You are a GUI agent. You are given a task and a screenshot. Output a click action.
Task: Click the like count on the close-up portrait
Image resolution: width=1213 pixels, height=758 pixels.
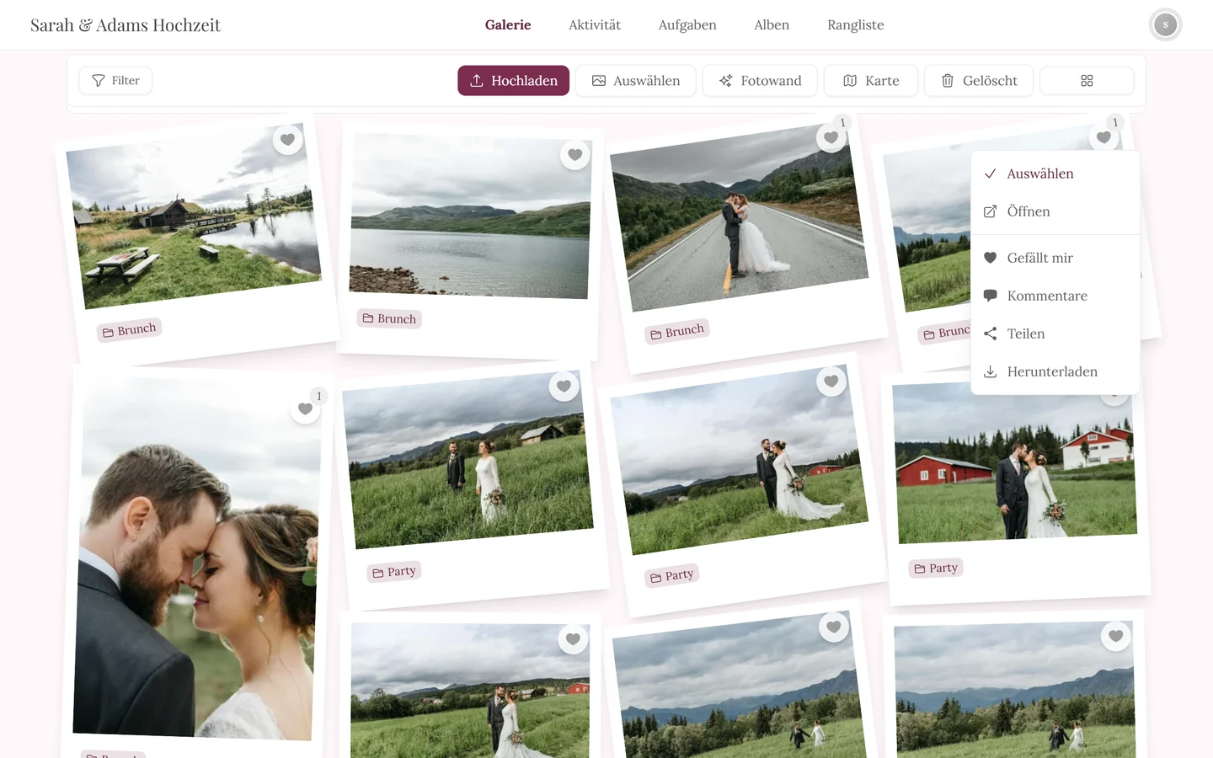point(318,396)
